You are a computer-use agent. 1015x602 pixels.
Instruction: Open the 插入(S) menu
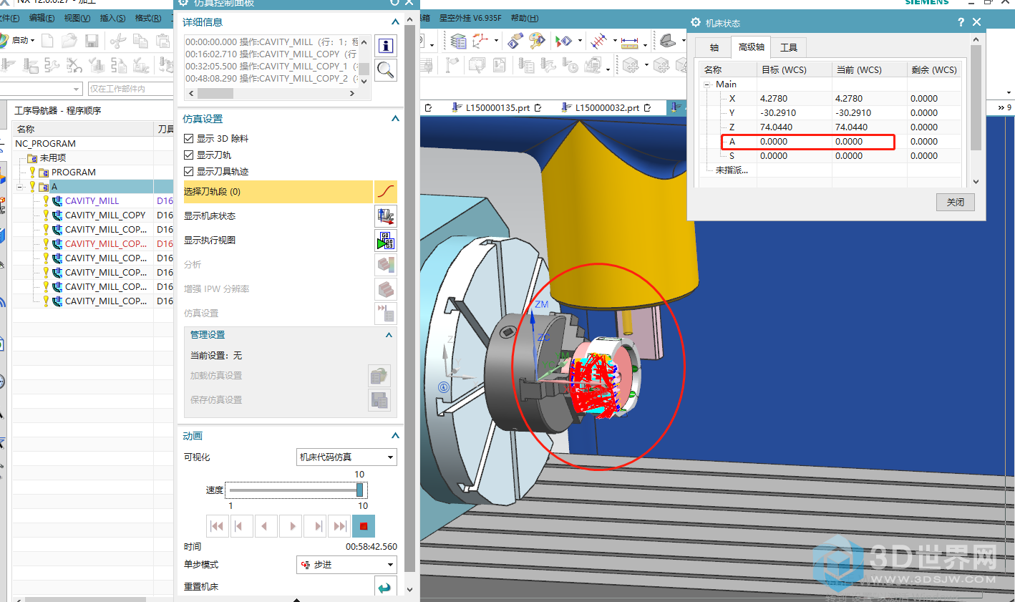[112, 18]
